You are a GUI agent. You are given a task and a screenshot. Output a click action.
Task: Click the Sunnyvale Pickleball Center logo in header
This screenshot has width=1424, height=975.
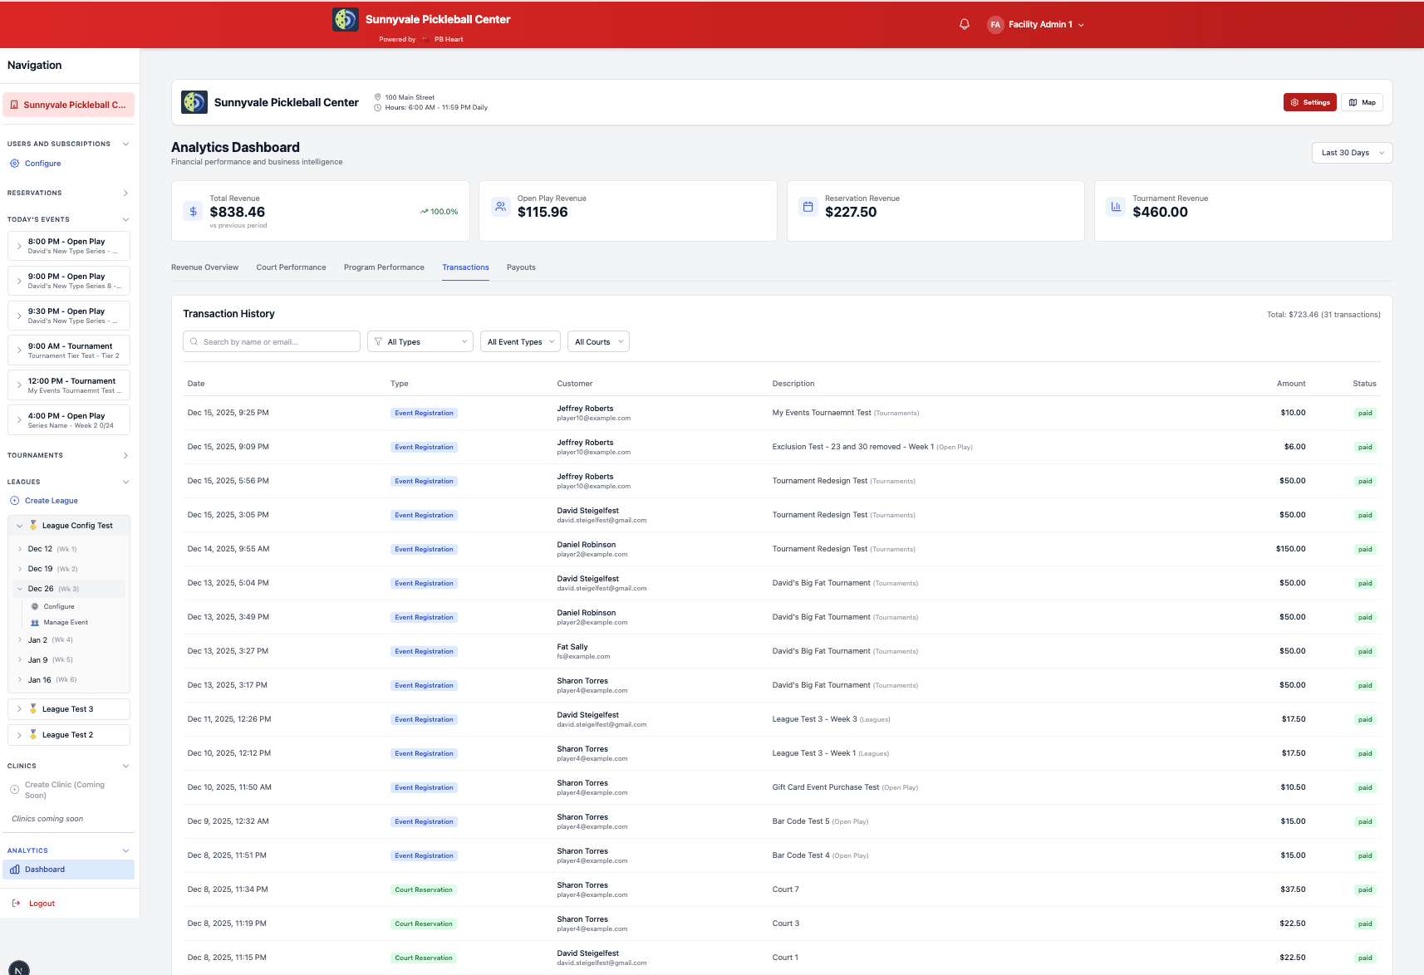[345, 19]
